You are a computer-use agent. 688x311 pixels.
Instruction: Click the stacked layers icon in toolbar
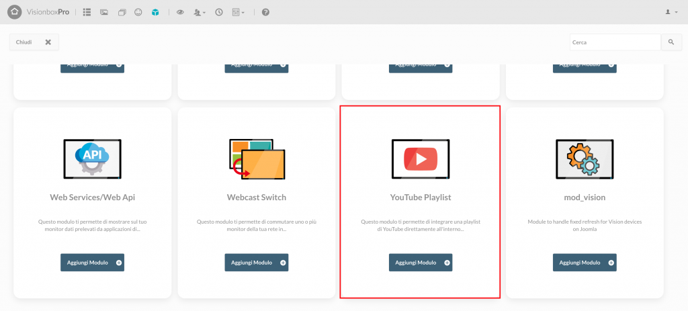coord(122,12)
